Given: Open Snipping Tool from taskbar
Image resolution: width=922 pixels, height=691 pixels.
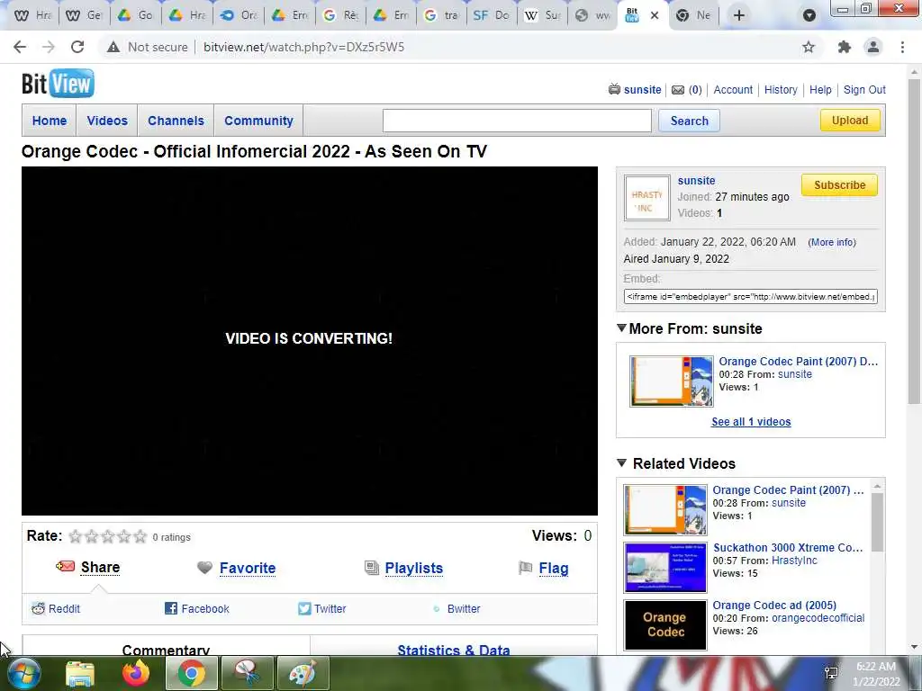Looking at the screenshot, I should 247,673.
